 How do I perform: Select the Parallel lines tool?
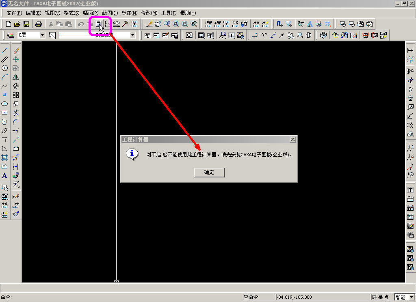click(x=4, y=59)
